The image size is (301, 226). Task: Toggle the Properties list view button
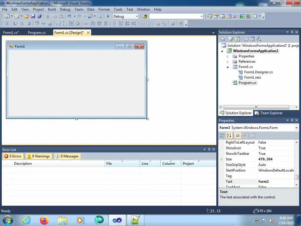pos(238,135)
